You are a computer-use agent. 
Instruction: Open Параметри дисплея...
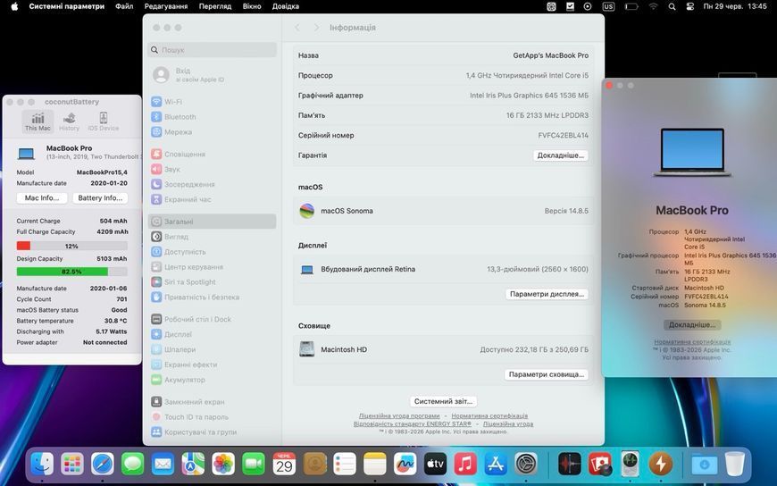click(547, 294)
